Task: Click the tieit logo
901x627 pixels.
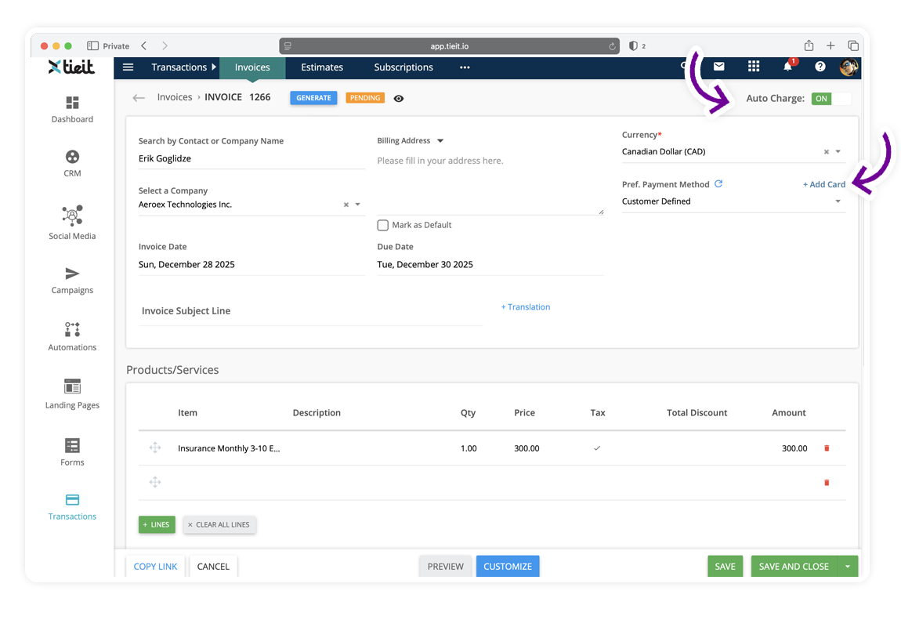Action: pos(72,67)
